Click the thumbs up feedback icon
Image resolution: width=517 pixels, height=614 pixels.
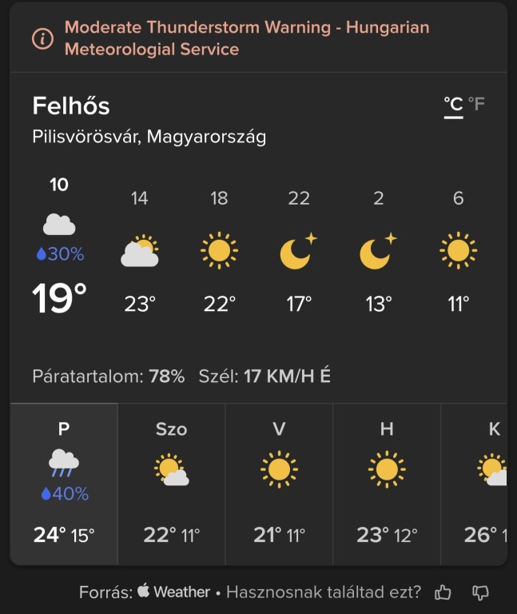pyautogui.click(x=443, y=592)
